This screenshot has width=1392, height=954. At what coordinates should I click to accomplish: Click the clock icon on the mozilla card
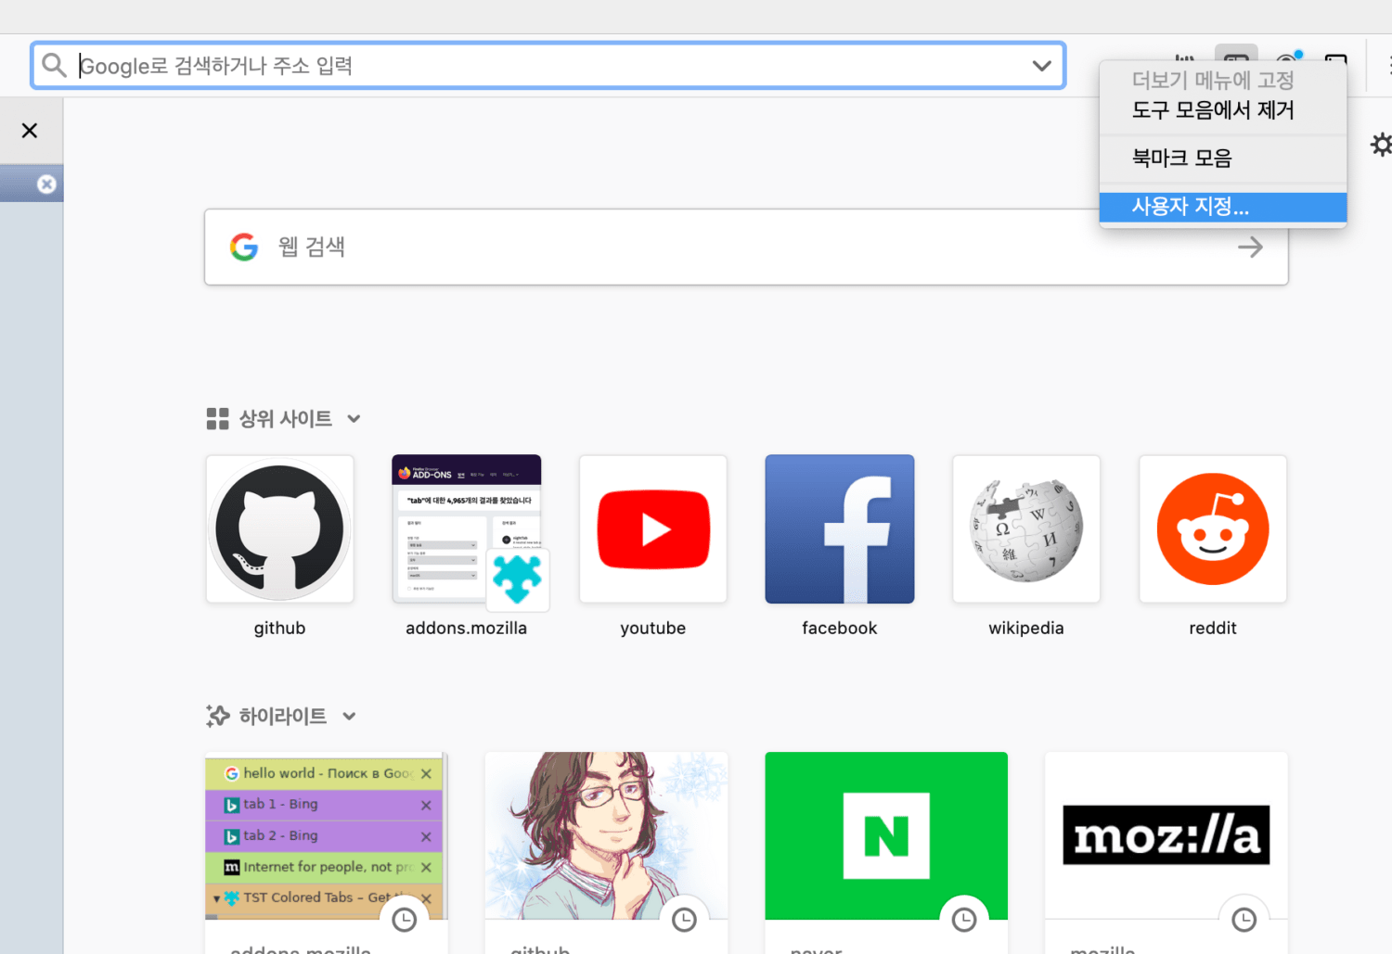point(1244,920)
